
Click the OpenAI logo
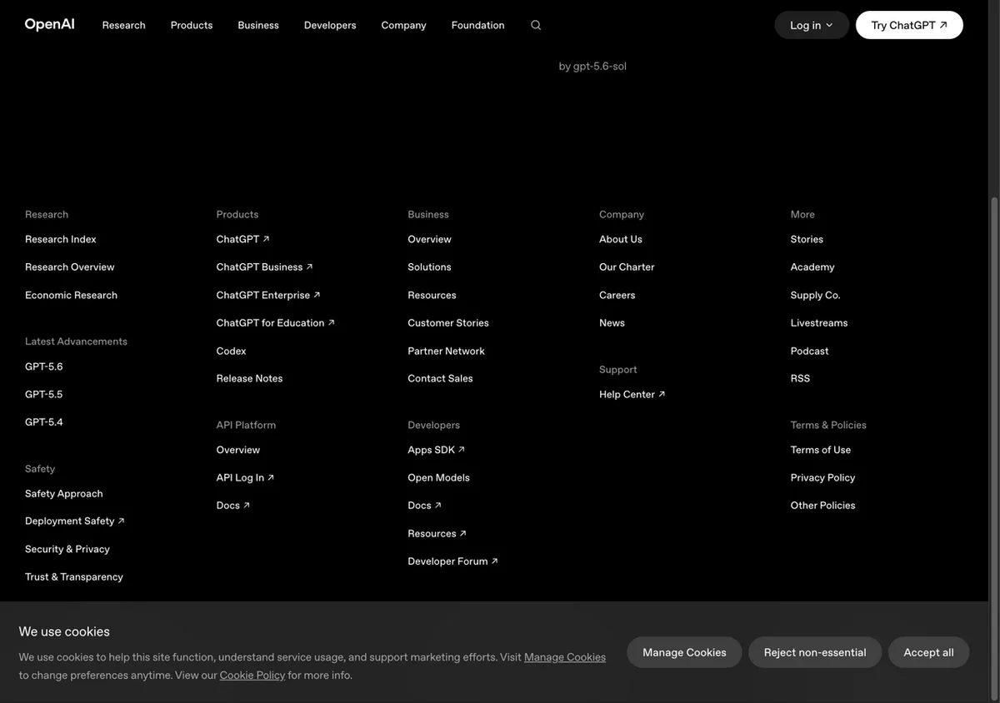[x=50, y=24]
